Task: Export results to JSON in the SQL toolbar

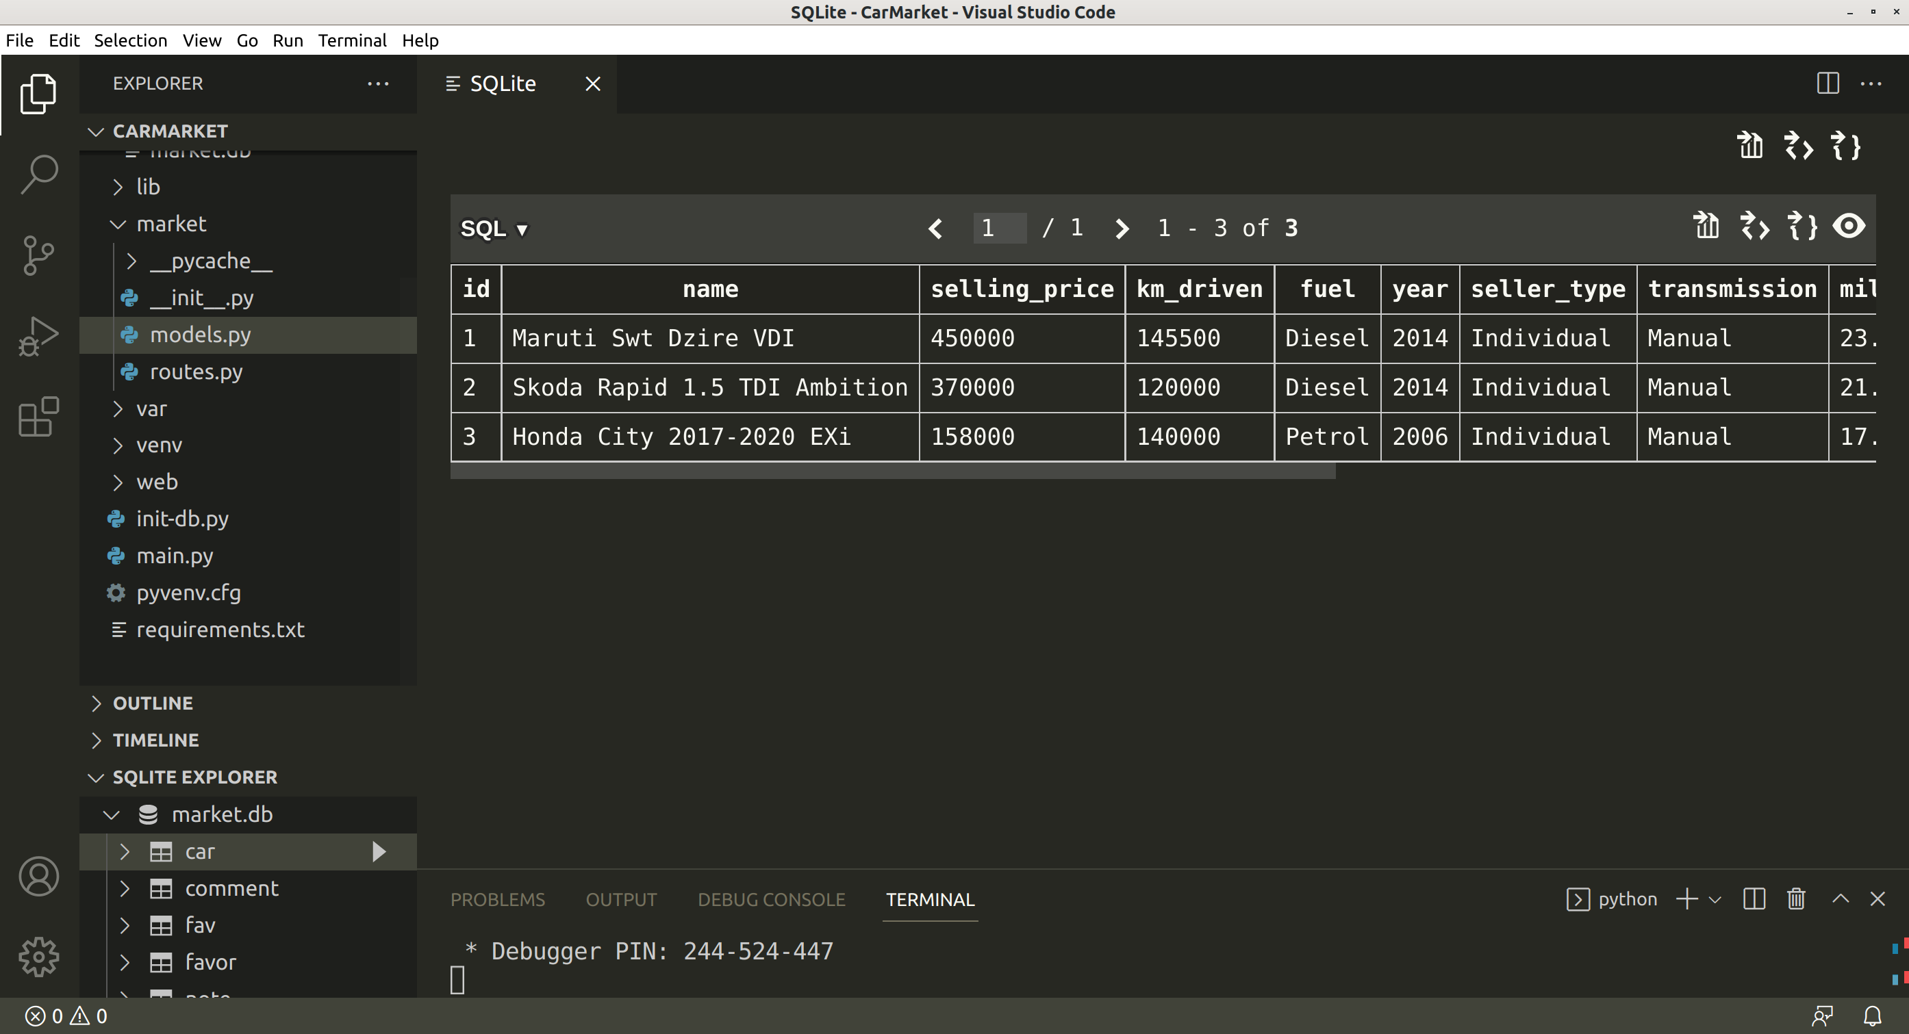Action: 1802,227
